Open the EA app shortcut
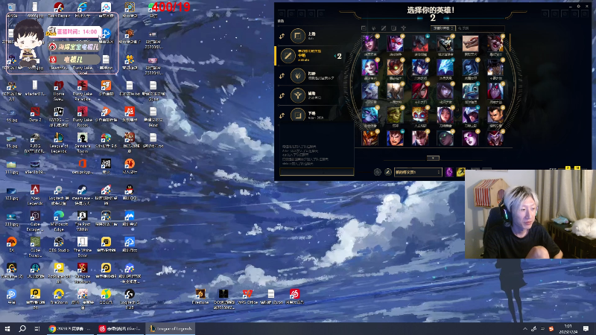The image size is (596, 335). pyautogui.click(x=12, y=245)
